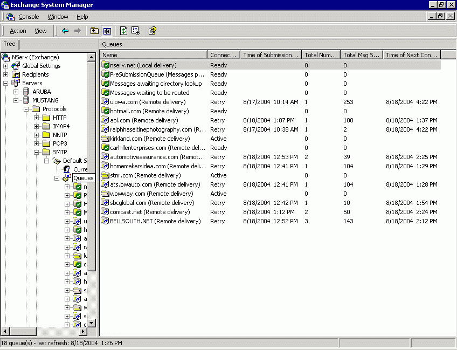The width and height of the screenshot is (457, 350).
Task: Sort by the Name column header
Action: coord(154,55)
